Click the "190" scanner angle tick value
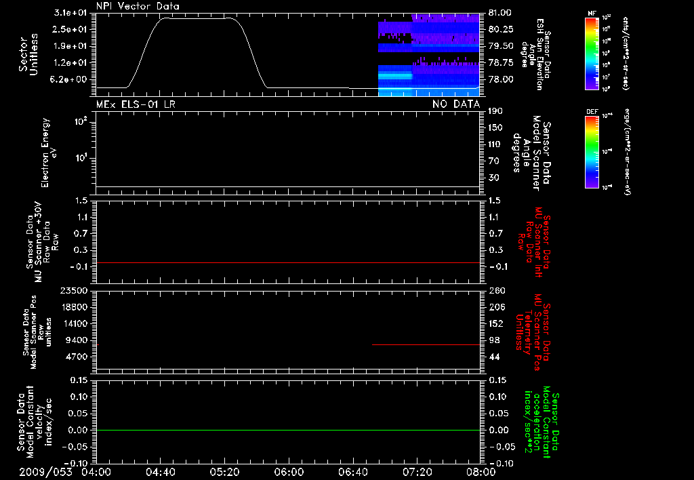This screenshot has height=480, width=694. pyautogui.click(x=495, y=111)
